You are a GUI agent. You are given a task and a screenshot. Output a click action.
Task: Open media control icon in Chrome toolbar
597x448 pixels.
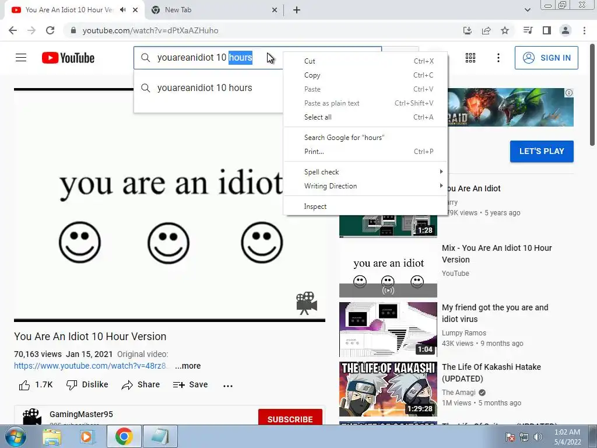528,30
